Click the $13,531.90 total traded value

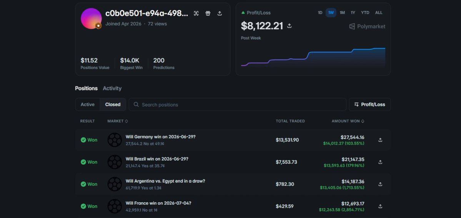(287, 140)
